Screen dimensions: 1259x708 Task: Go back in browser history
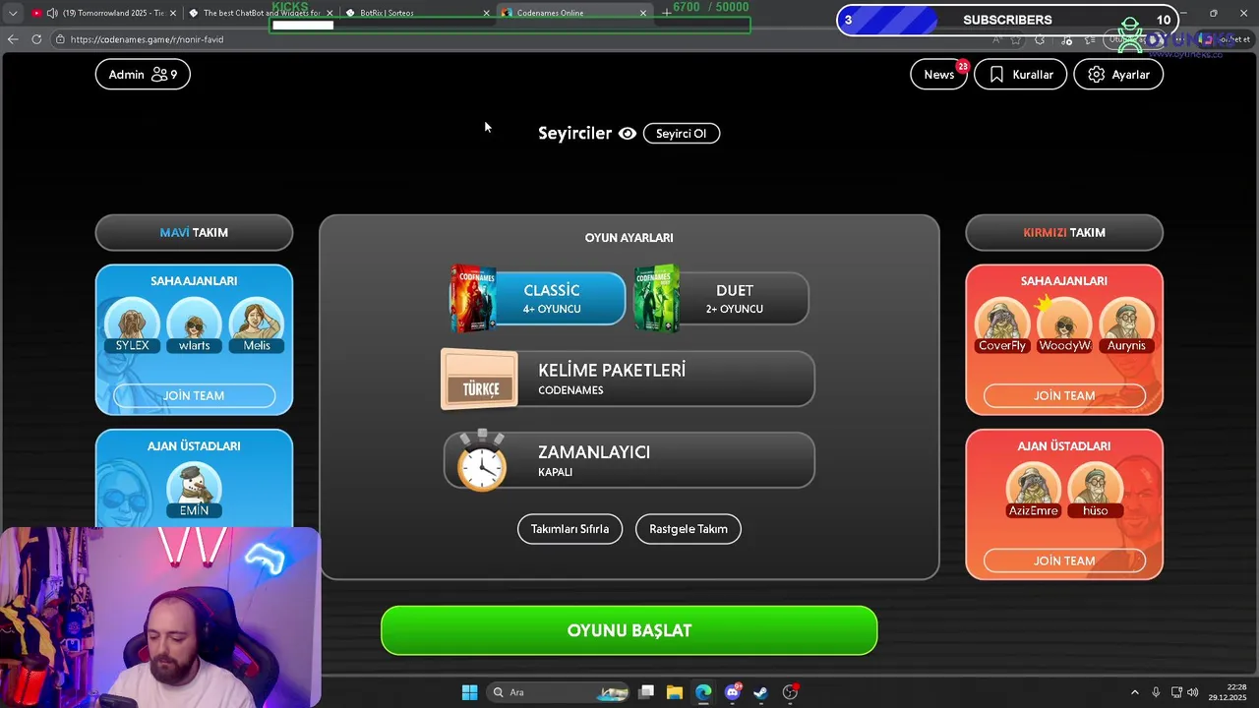tap(13, 39)
